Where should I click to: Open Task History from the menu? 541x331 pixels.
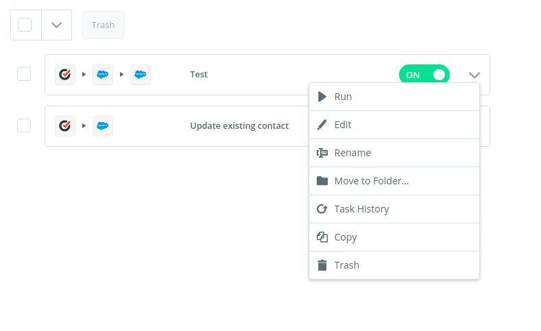pyautogui.click(x=394, y=209)
